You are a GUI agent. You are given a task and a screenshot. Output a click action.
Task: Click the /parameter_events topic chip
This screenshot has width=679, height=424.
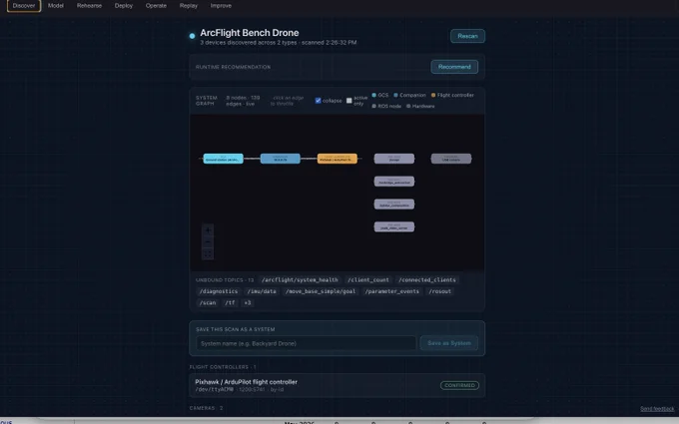(391, 291)
